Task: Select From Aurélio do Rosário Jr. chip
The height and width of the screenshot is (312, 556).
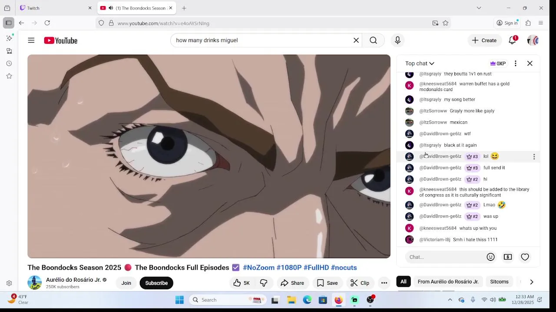Action: pyautogui.click(x=448, y=282)
